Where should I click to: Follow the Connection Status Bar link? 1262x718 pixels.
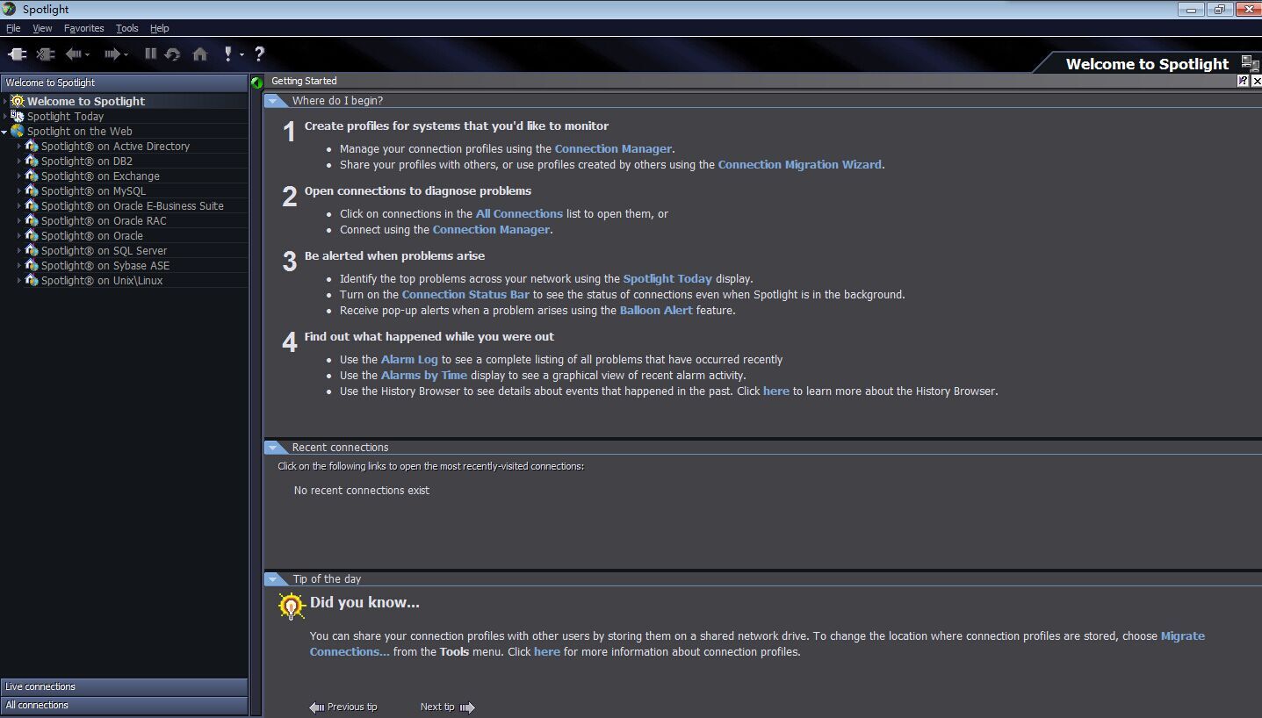pos(465,295)
